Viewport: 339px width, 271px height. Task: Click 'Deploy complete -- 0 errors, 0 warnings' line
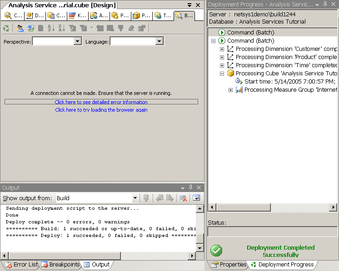68,222
